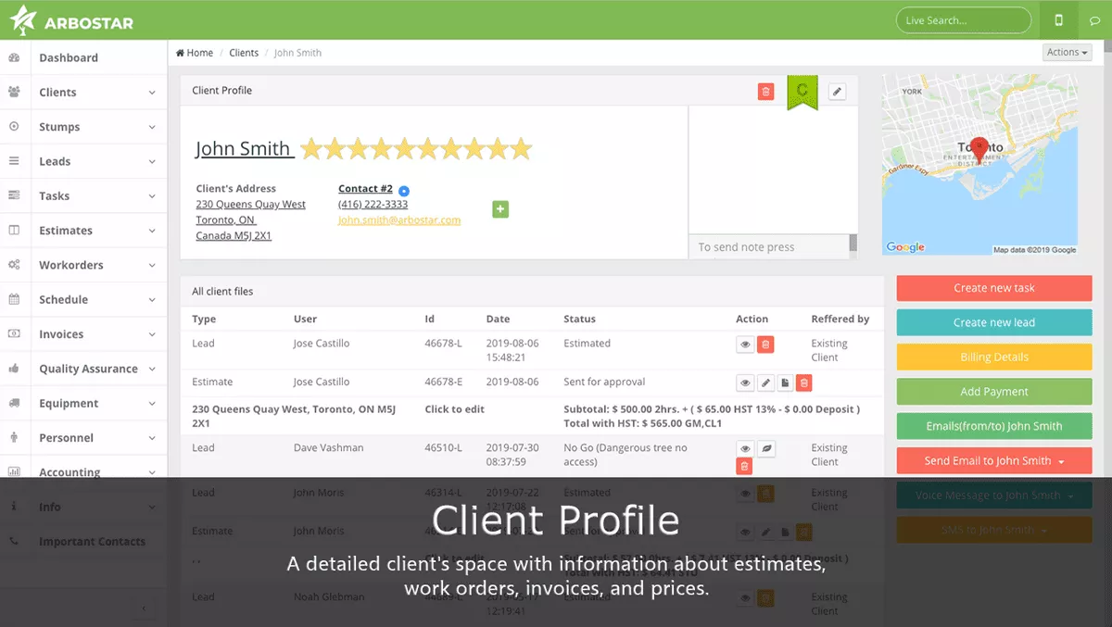1112x627 pixels.
Task: View estimate 46678-E with eye icon
Action: pyautogui.click(x=745, y=382)
